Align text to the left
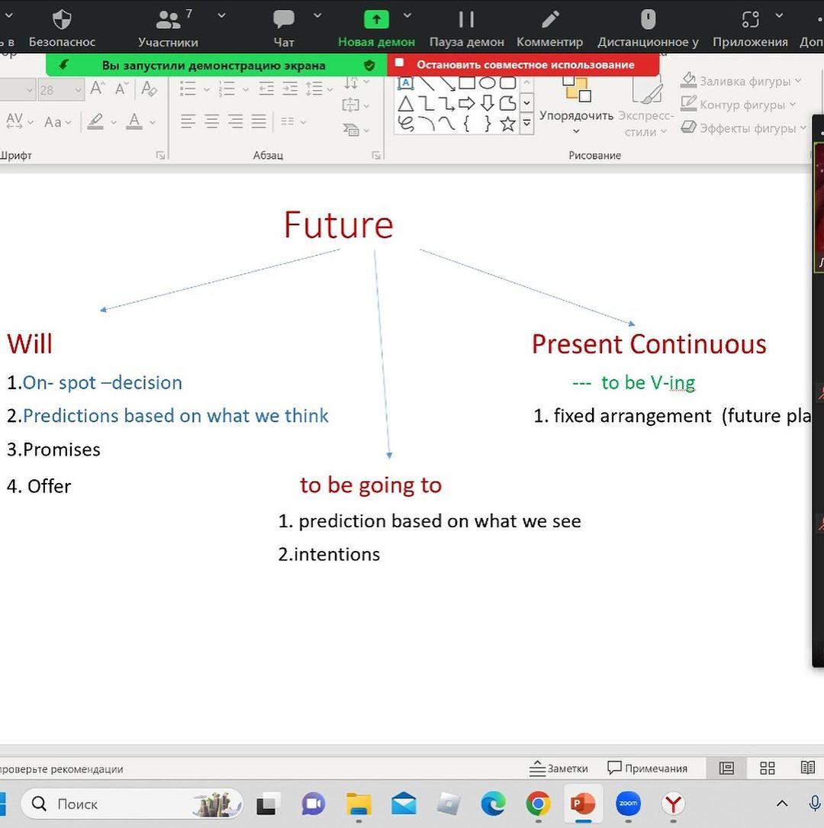Screen dimensions: 824x828 pyautogui.click(x=188, y=122)
